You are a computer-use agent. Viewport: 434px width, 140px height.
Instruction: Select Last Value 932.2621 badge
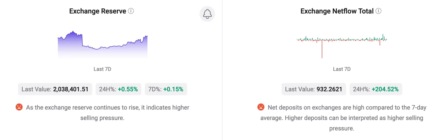click(314, 89)
